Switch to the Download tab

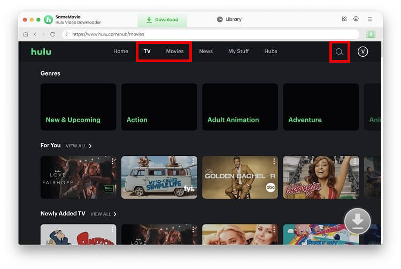coord(163,20)
